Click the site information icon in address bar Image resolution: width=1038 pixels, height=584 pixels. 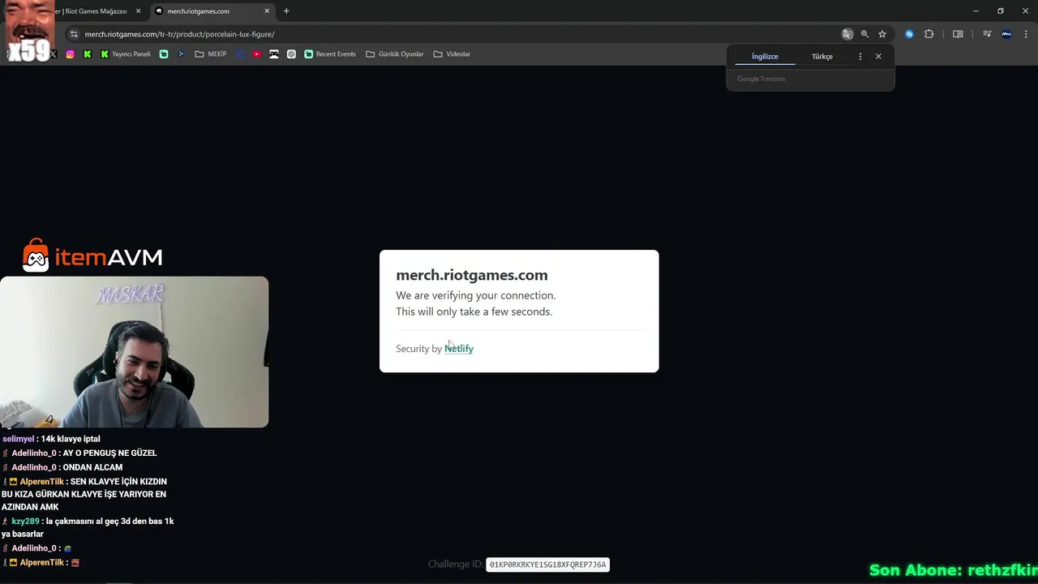click(x=74, y=34)
